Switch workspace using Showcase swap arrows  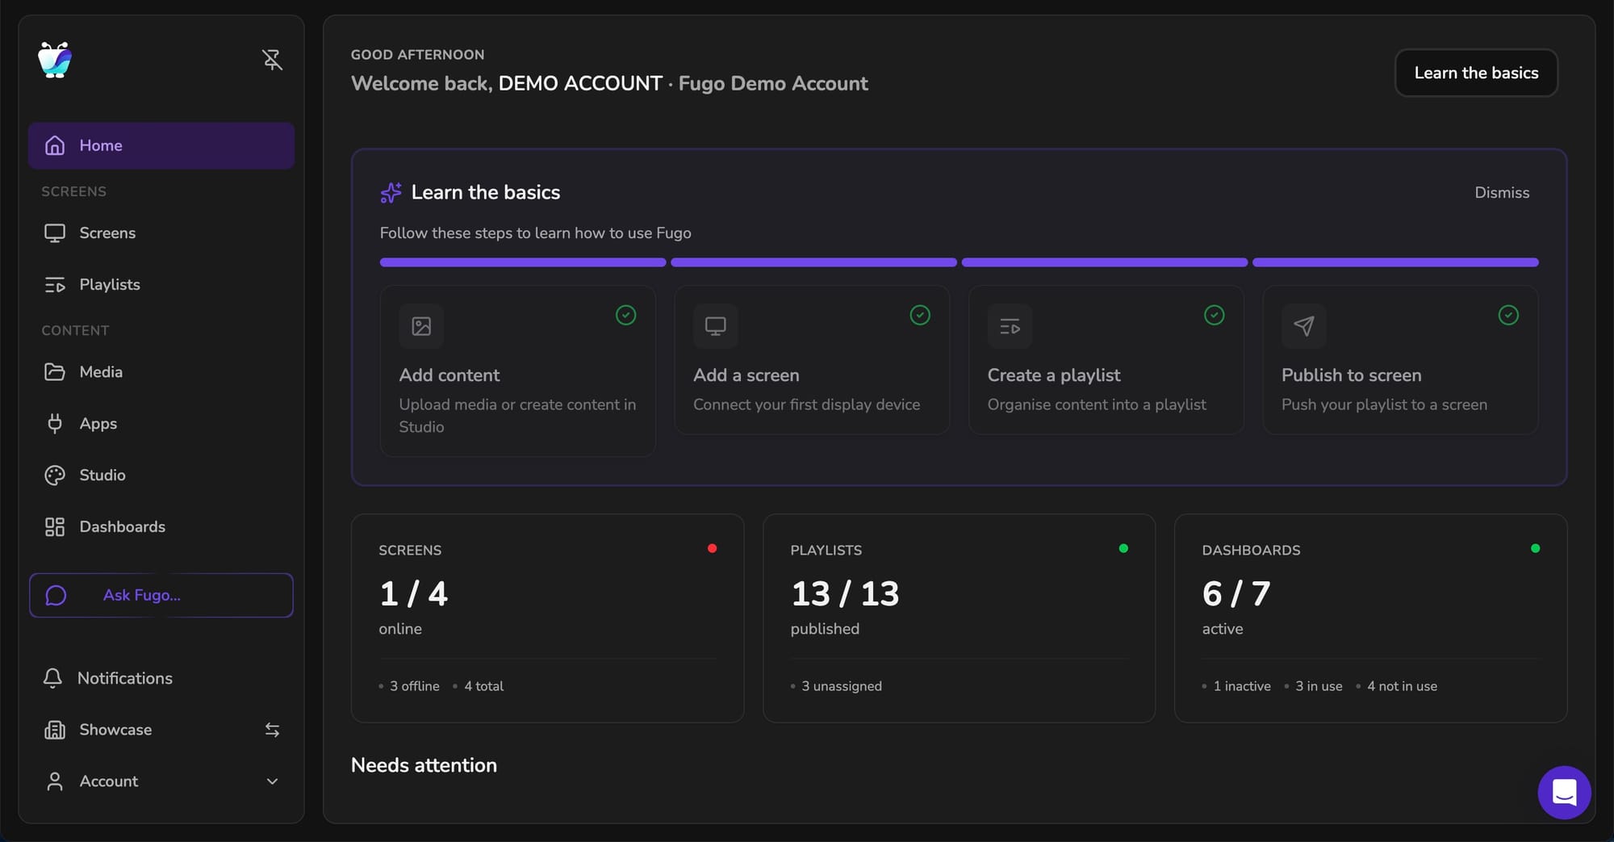272,730
